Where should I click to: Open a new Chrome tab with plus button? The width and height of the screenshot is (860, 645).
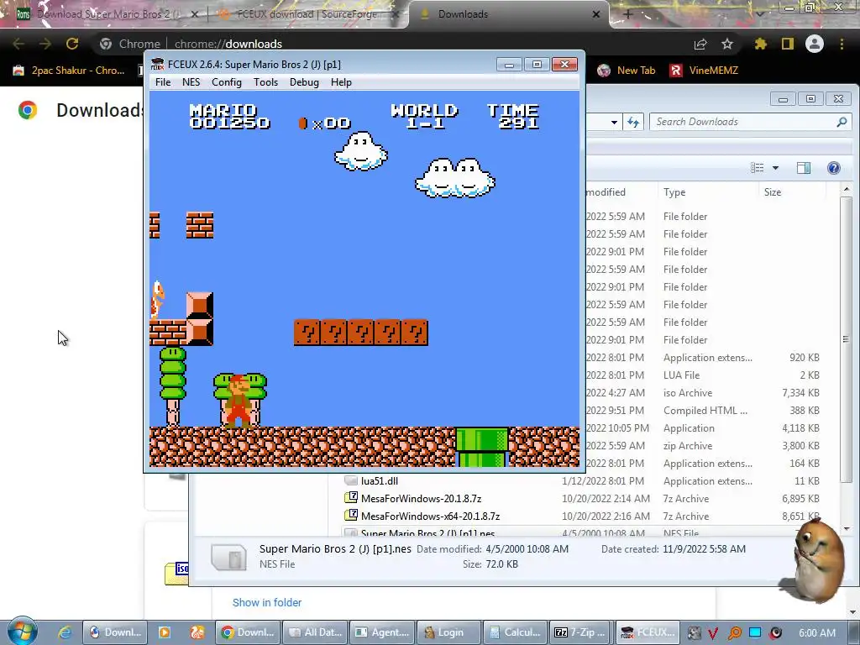(x=628, y=14)
